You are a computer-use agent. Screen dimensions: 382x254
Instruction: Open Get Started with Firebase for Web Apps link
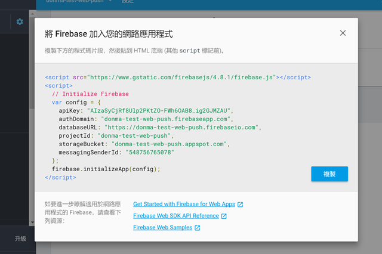[x=184, y=204]
